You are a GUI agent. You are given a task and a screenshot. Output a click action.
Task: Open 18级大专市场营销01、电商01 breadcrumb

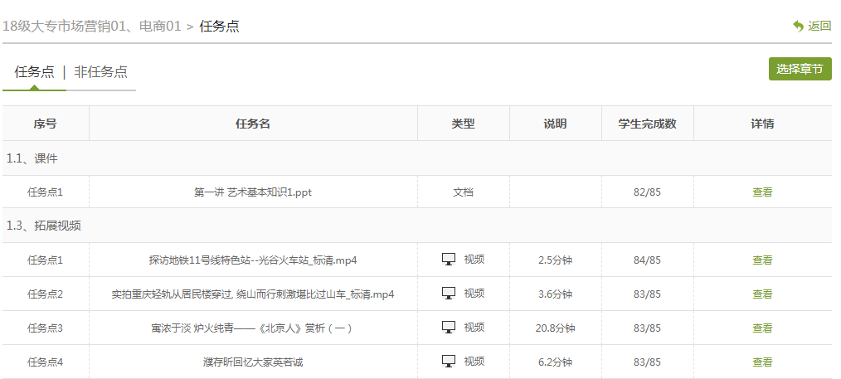pyautogui.click(x=91, y=26)
